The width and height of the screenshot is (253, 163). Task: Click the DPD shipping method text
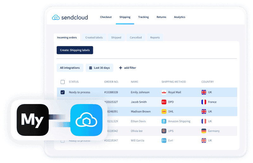point(171,102)
